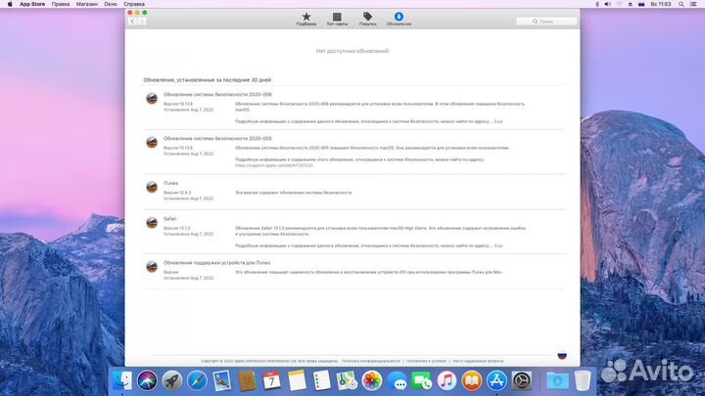Open Spotlight search in menu bar
The image size is (705, 396).
[x=681, y=4]
